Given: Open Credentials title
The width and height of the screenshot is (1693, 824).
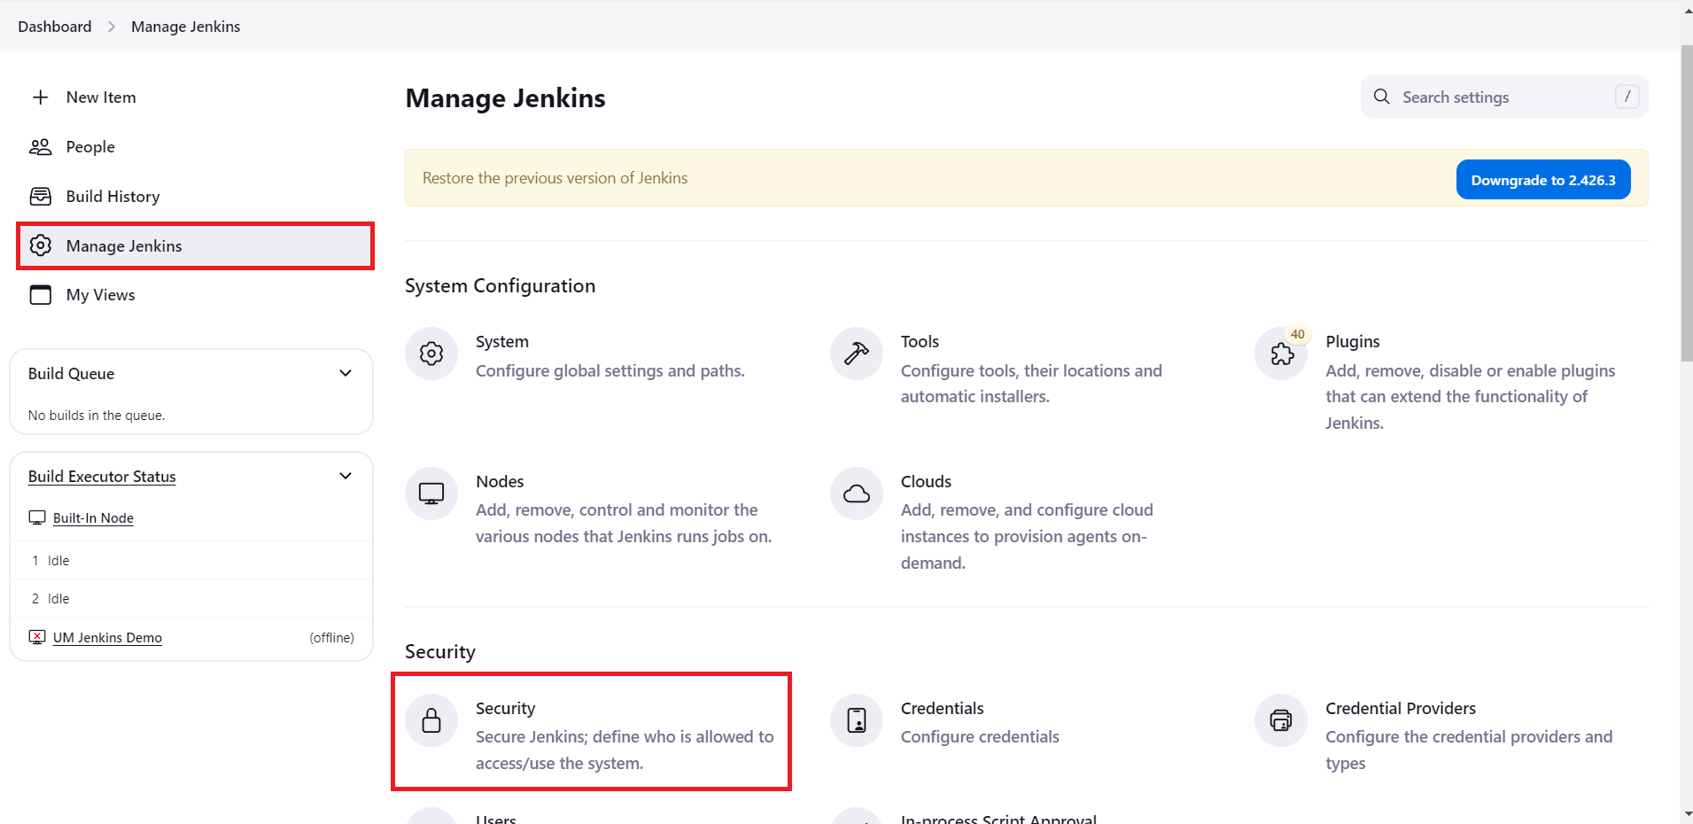Looking at the screenshot, I should tap(942, 709).
